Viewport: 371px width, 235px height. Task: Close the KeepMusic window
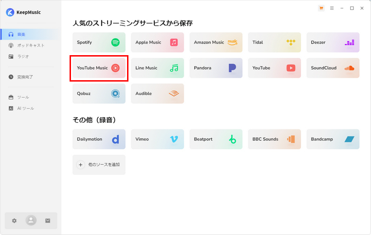pos(362,8)
